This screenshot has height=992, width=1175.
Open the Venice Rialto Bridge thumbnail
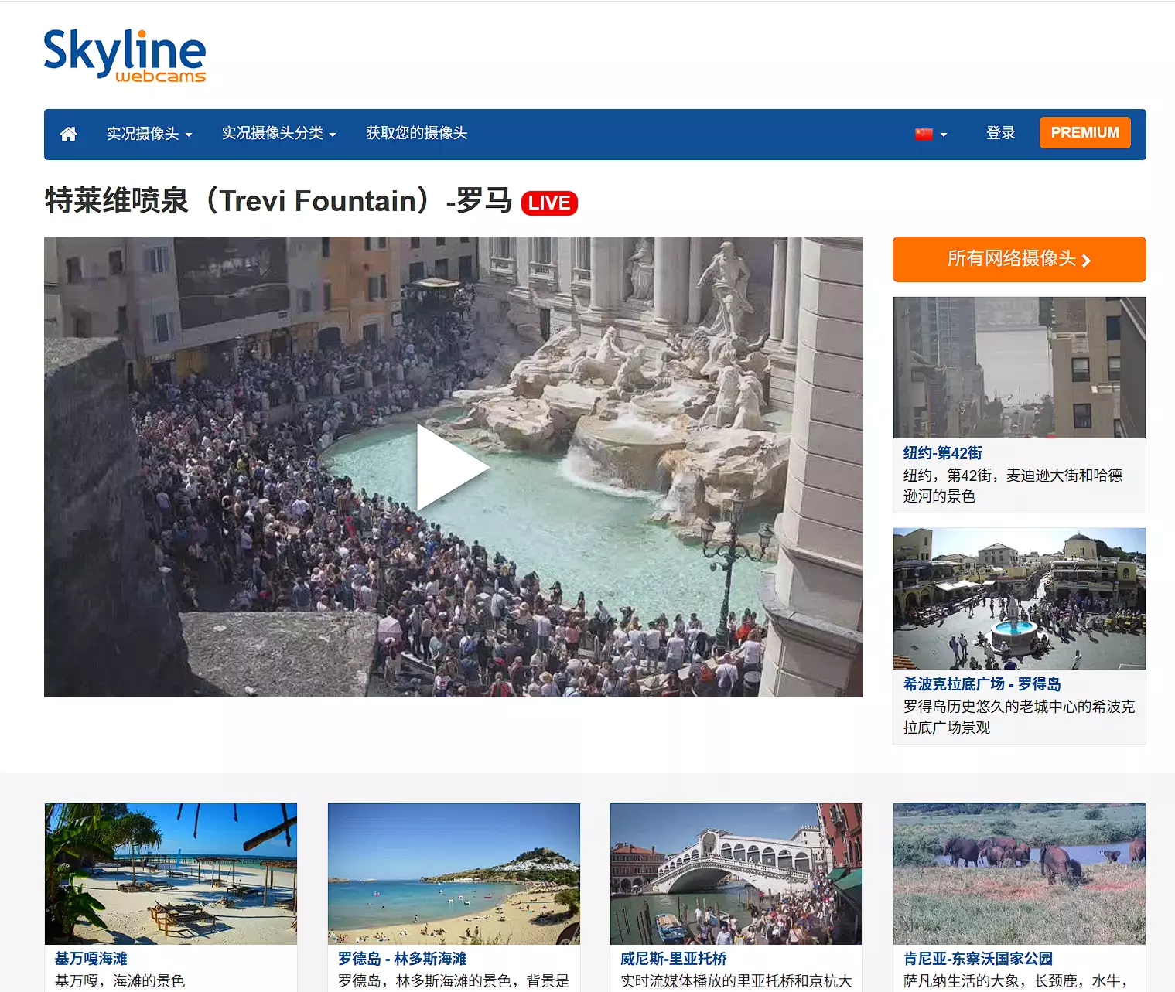click(x=736, y=874)
